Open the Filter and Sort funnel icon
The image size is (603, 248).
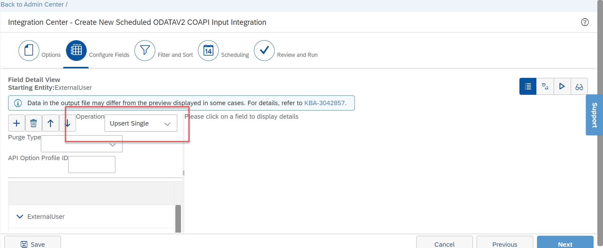tap(145, 50)
